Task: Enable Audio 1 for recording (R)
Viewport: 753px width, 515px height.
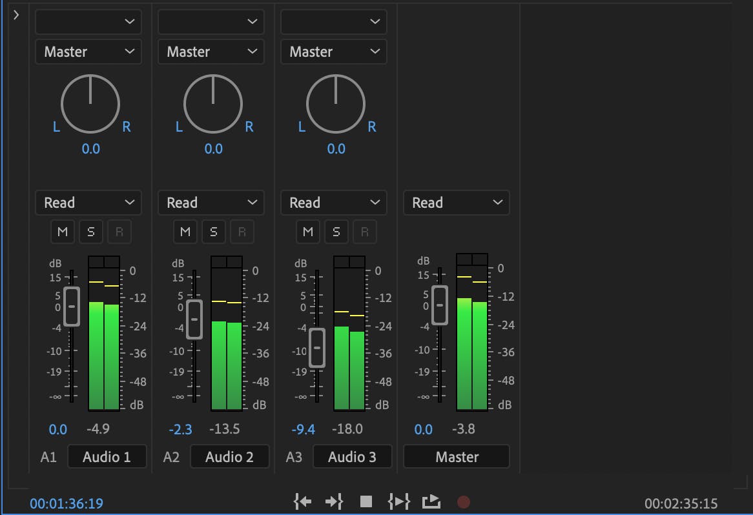Action: (119, 232)
